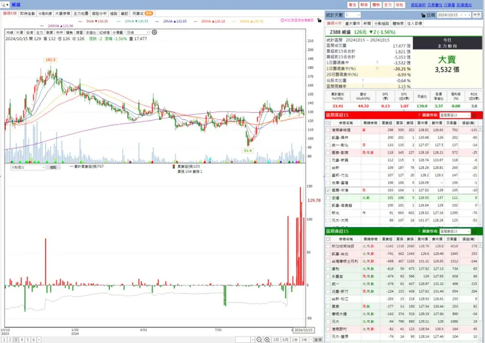The image size is (485, 343).
Task: Set chart range to 6月
Action: point(285,340)
